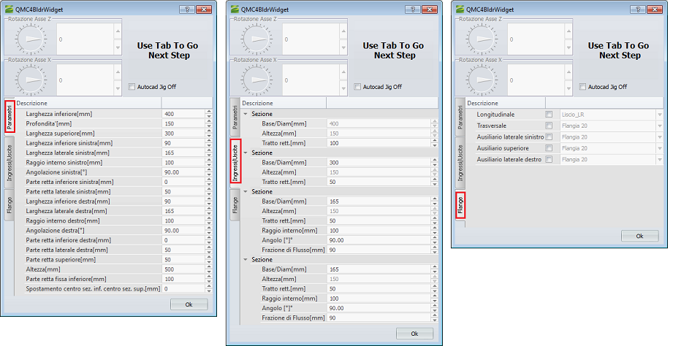Tick the Longitudinale flange checkbox

click(549, 115)
